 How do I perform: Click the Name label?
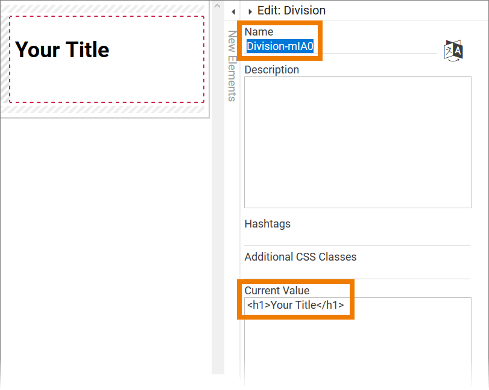point(259,32)
